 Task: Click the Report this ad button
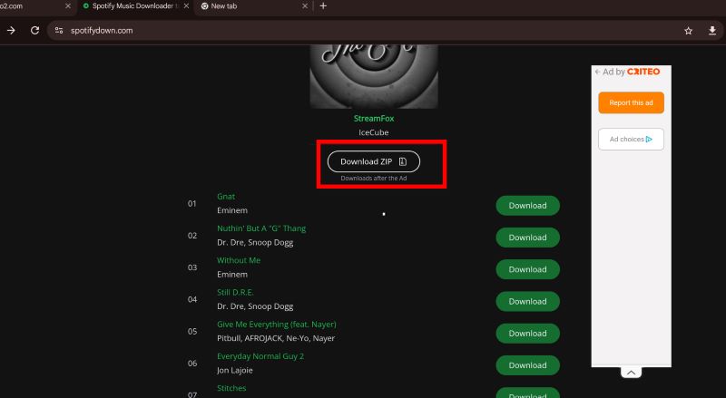(631, 102)
